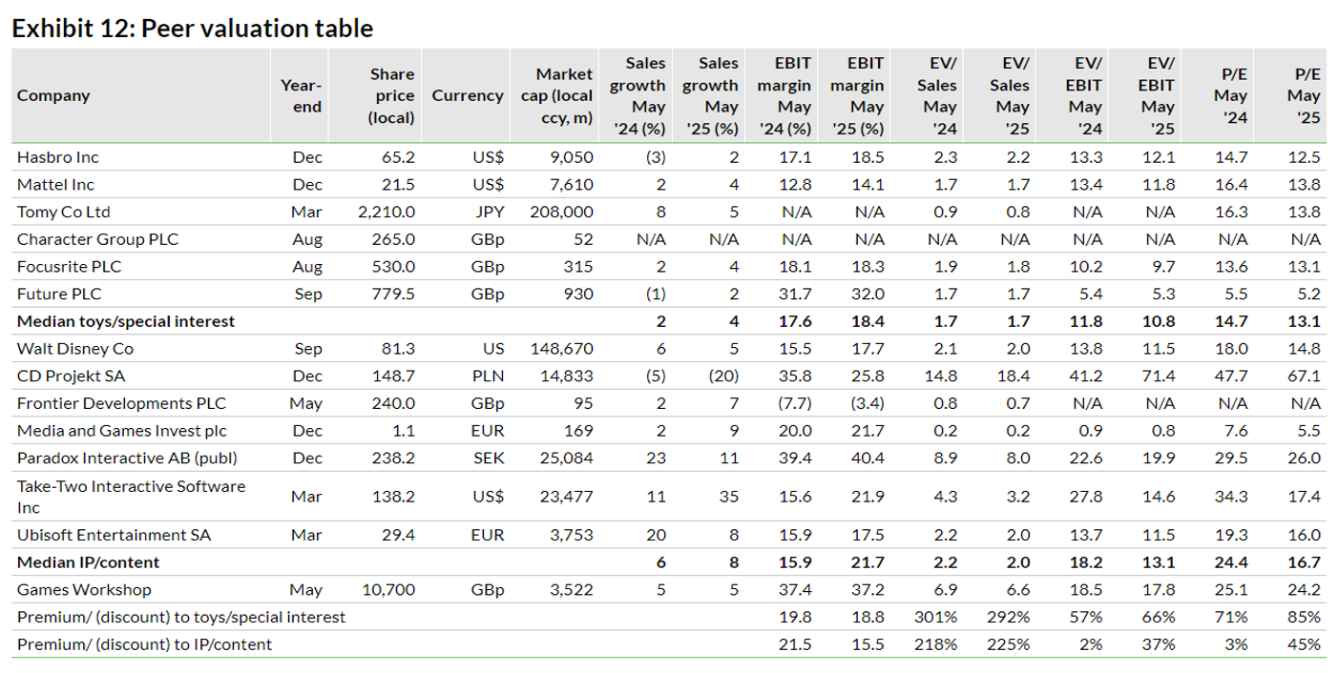The image size is (1338, 673).
Task: Click Games Workshop EBIT margin '37.4'
Action: [x=796, y=590]
